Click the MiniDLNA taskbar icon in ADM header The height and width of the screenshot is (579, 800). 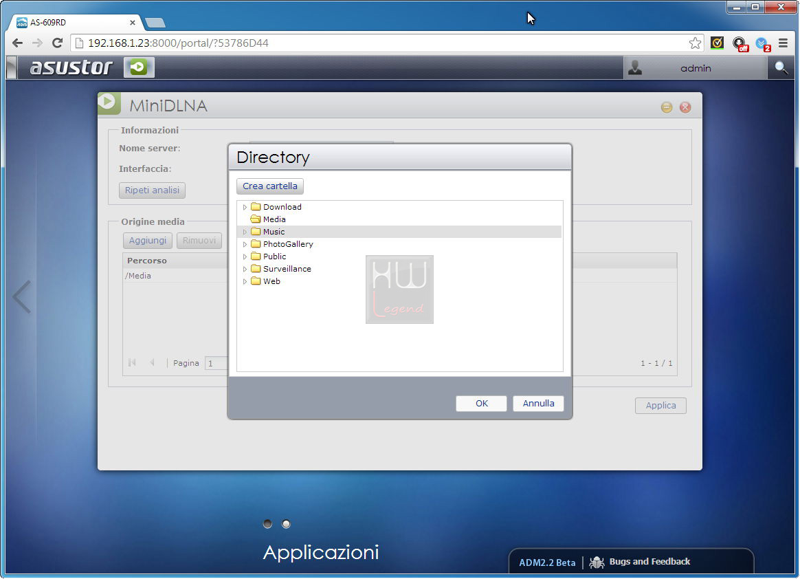tap(139, 67)
